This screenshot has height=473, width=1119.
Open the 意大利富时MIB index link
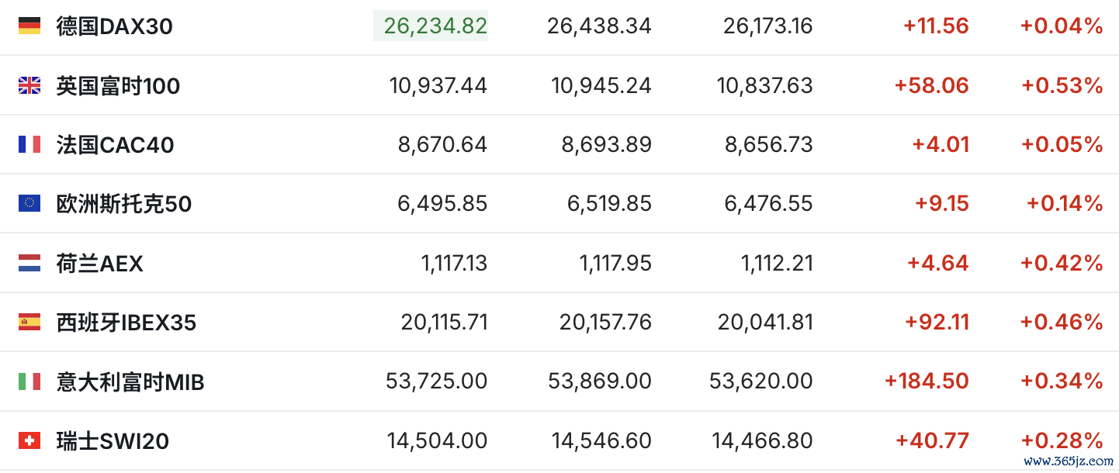(x=130, y=382)
